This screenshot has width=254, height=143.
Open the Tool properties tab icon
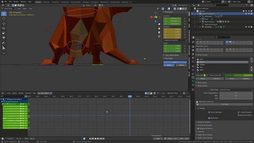[193, 42]
